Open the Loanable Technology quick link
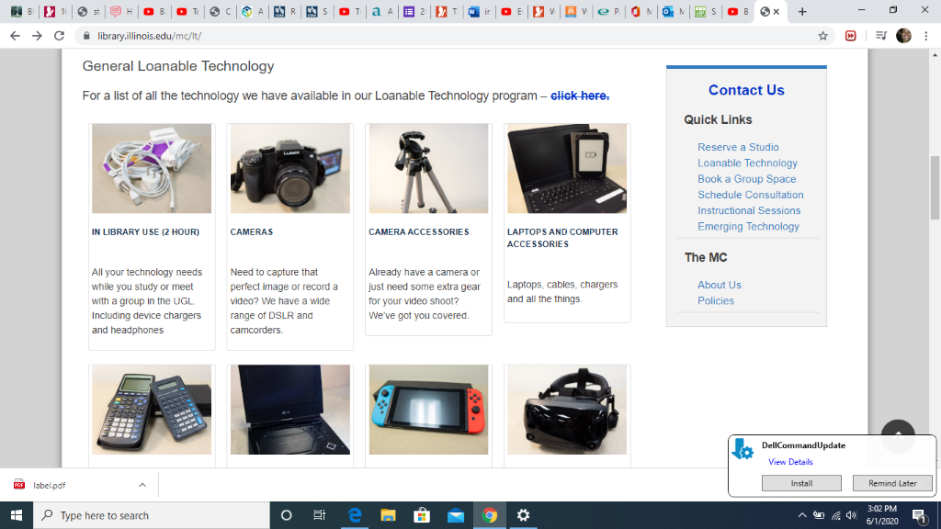941x529 pixels. [747, 163]
